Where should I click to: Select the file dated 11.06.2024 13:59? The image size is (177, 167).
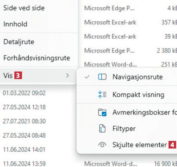[x=24, y=164]
